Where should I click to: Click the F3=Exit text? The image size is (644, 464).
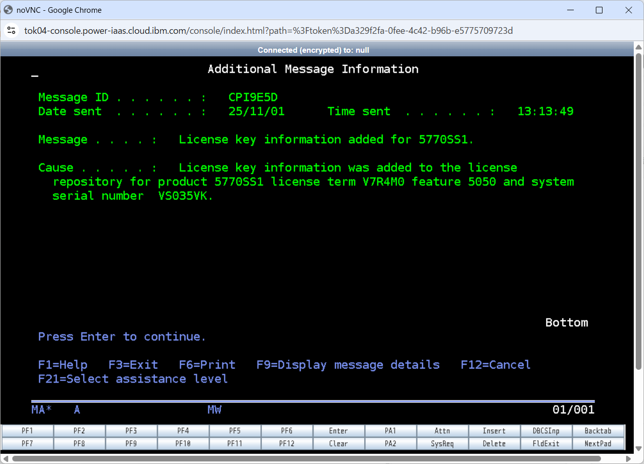[x=133, y=365]
